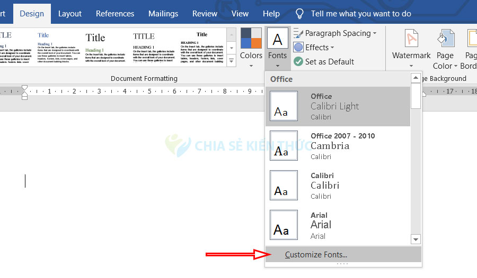Click the Fonts dropdown arrow

[x=277, y=66]
